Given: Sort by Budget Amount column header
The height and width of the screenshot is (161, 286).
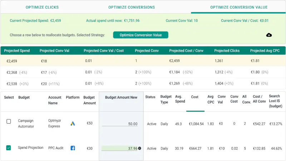Looking at the screenshot, I should [90, 100].
